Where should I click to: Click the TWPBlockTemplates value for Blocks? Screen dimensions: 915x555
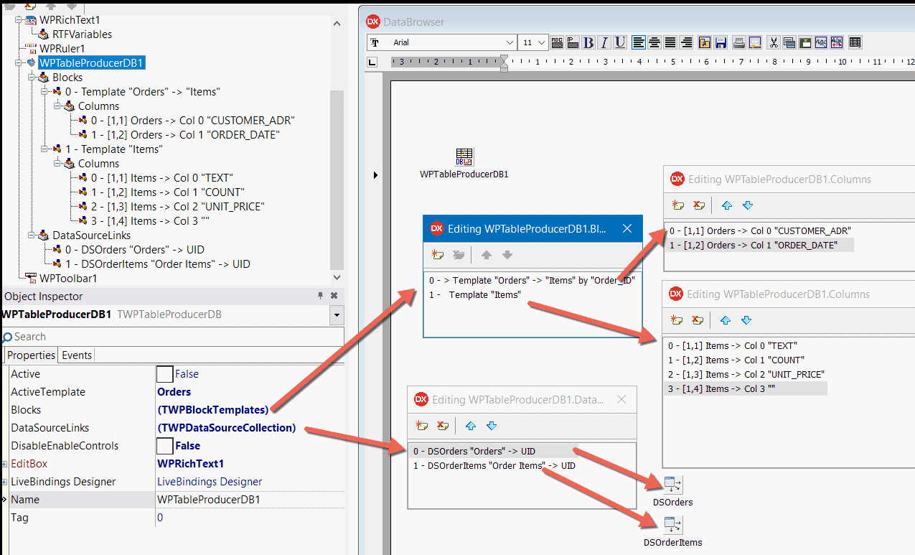[212, 410]
